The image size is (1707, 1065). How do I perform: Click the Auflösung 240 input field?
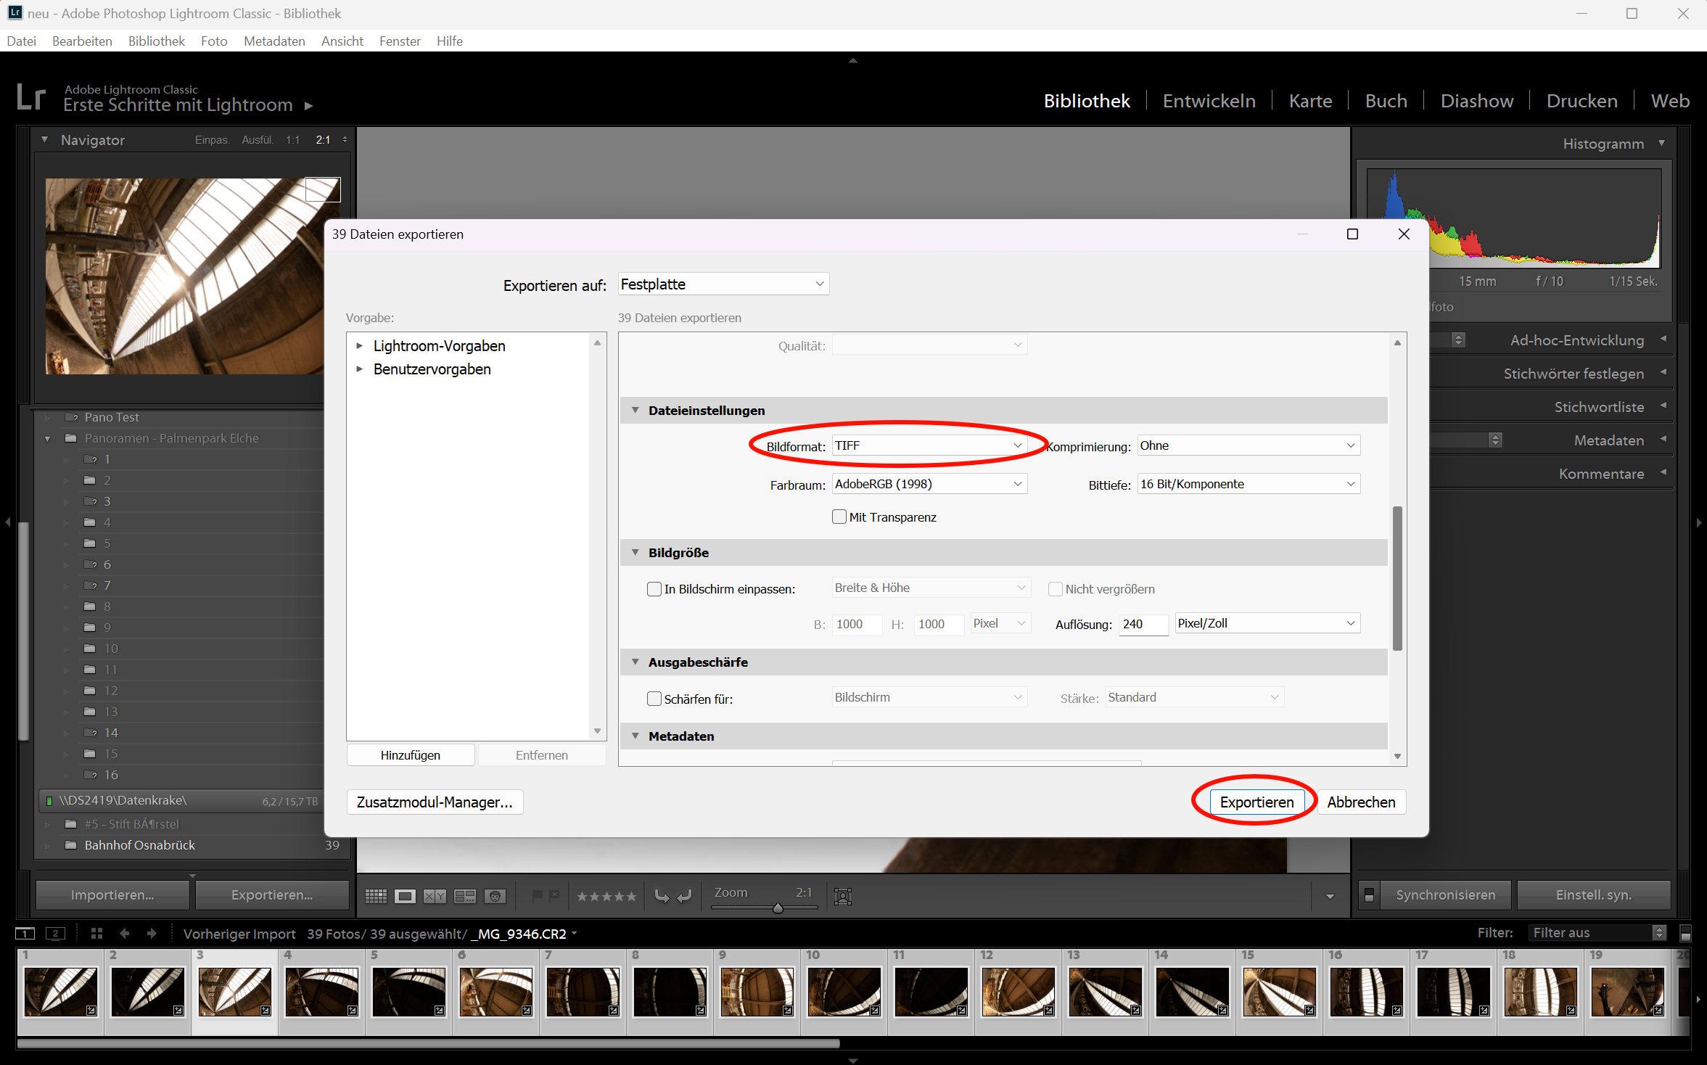tap(1143, 623)
